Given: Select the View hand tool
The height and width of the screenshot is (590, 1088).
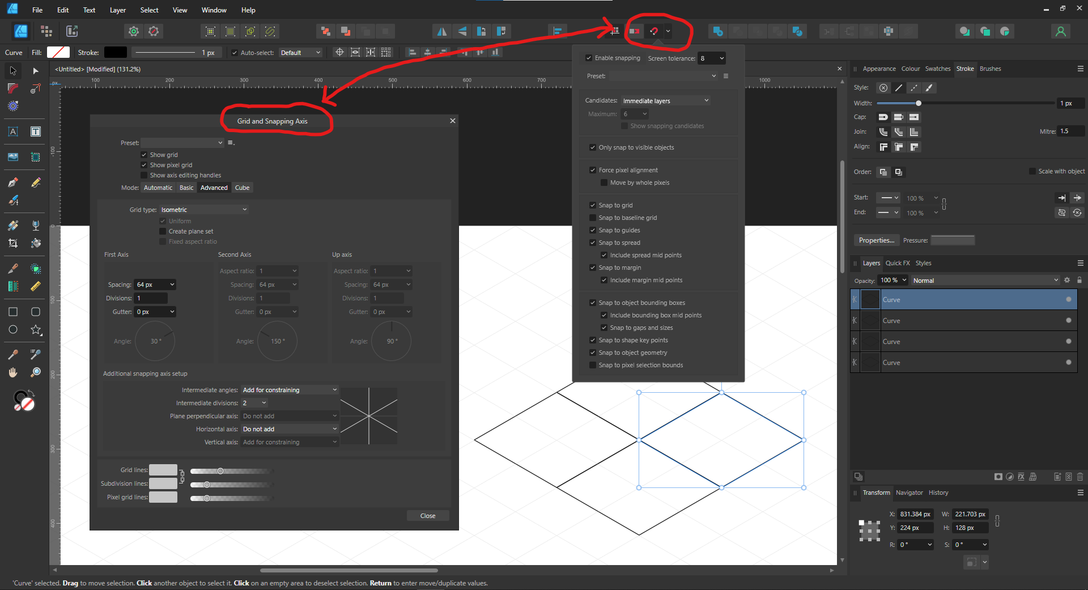Looking at the screenshot, I should click(13, 372).
